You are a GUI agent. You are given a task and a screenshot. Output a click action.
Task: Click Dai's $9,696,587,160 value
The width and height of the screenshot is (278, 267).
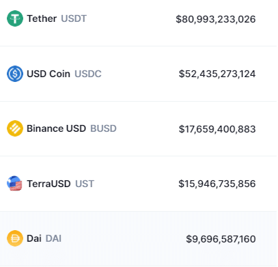(221, 239)
